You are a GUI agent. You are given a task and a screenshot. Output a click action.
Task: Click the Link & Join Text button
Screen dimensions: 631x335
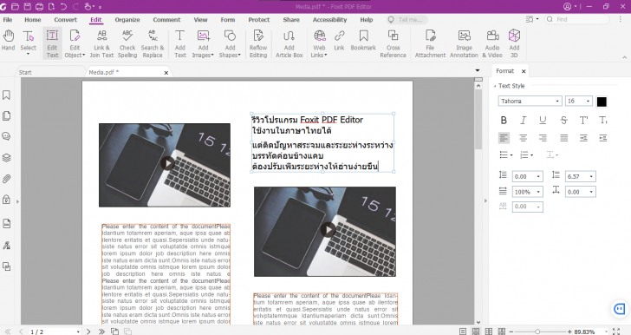[x=101, y=43]
